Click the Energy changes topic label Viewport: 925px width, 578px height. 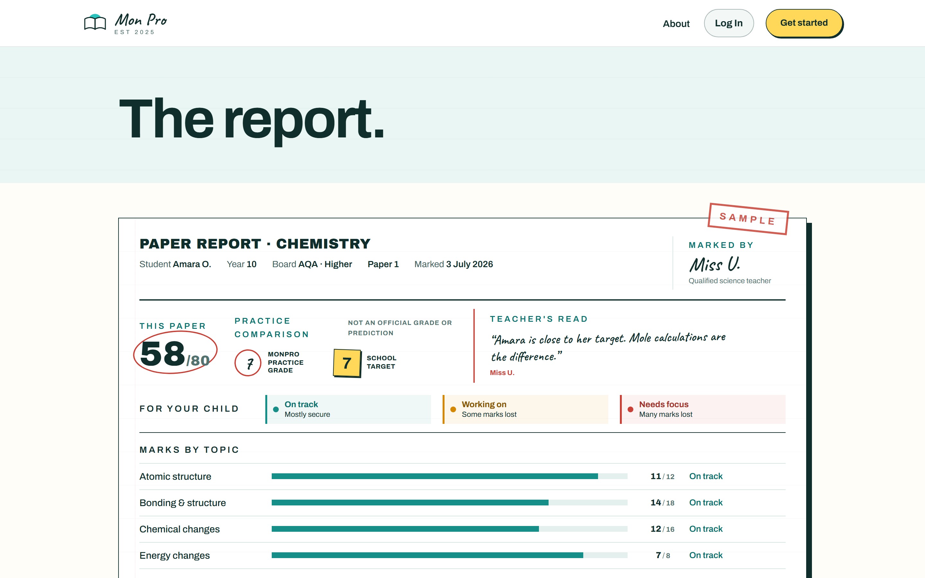tap(174, 556)
